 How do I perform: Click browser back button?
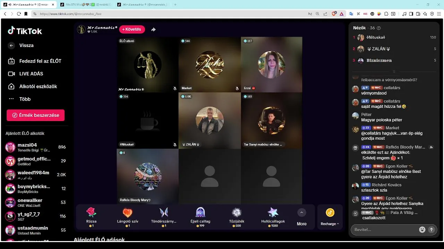pyautogui.click(x=5, y=14)
